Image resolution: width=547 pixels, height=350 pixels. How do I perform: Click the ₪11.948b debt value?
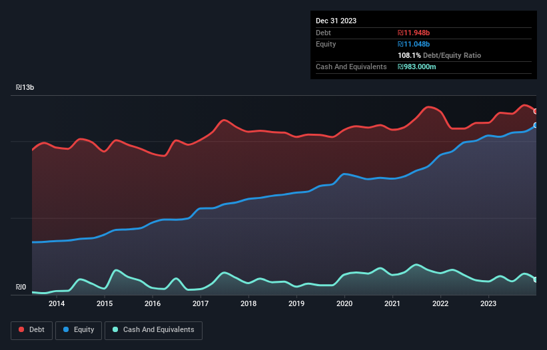coord(414,33)
